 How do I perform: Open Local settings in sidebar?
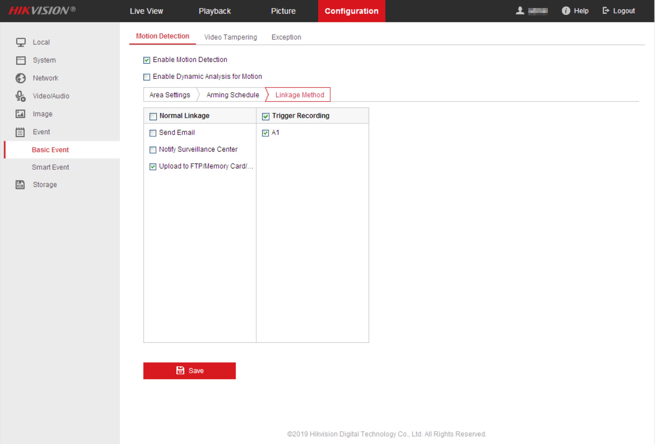(x=41, y=42)
